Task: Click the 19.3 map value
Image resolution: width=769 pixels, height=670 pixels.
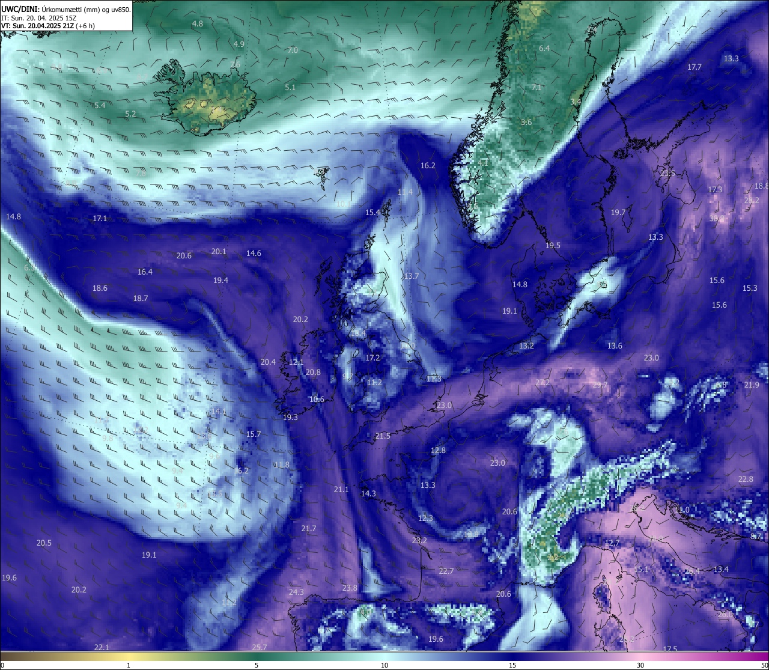Action: click(x=290, y=417)
